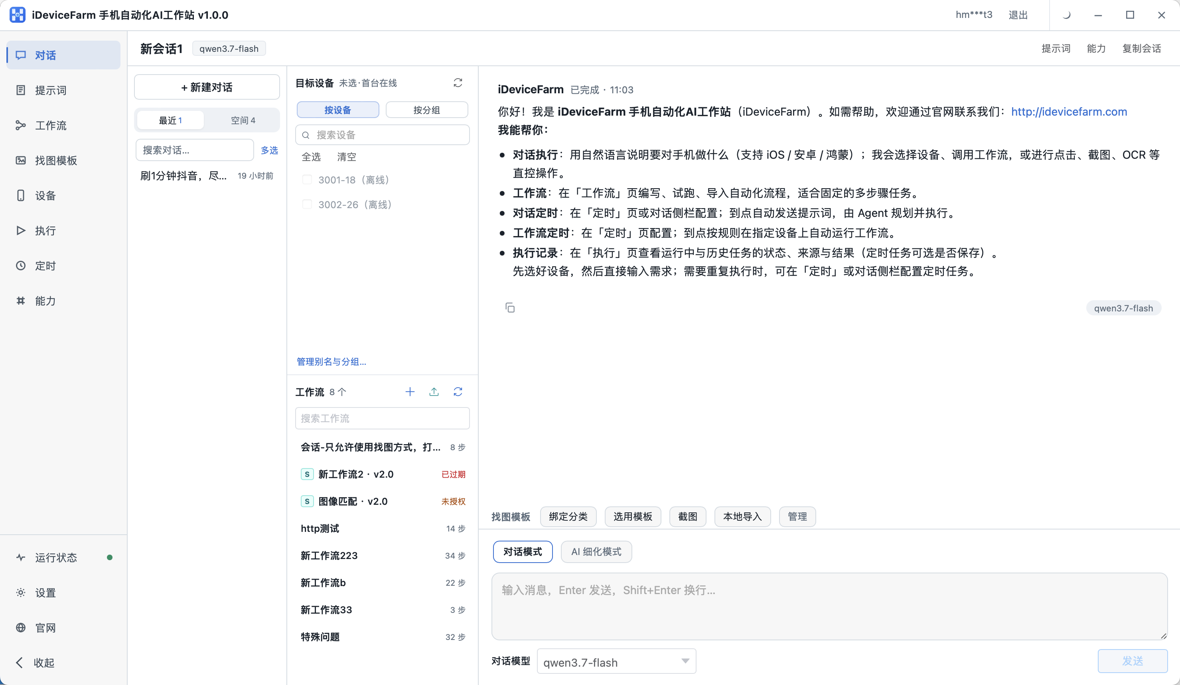Refresh the 工作流 list

(458, 392)
